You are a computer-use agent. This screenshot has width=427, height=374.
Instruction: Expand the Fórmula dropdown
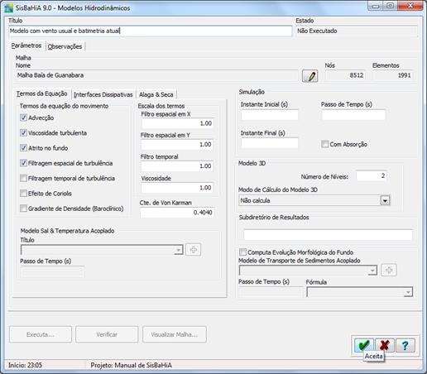point(408,292)
